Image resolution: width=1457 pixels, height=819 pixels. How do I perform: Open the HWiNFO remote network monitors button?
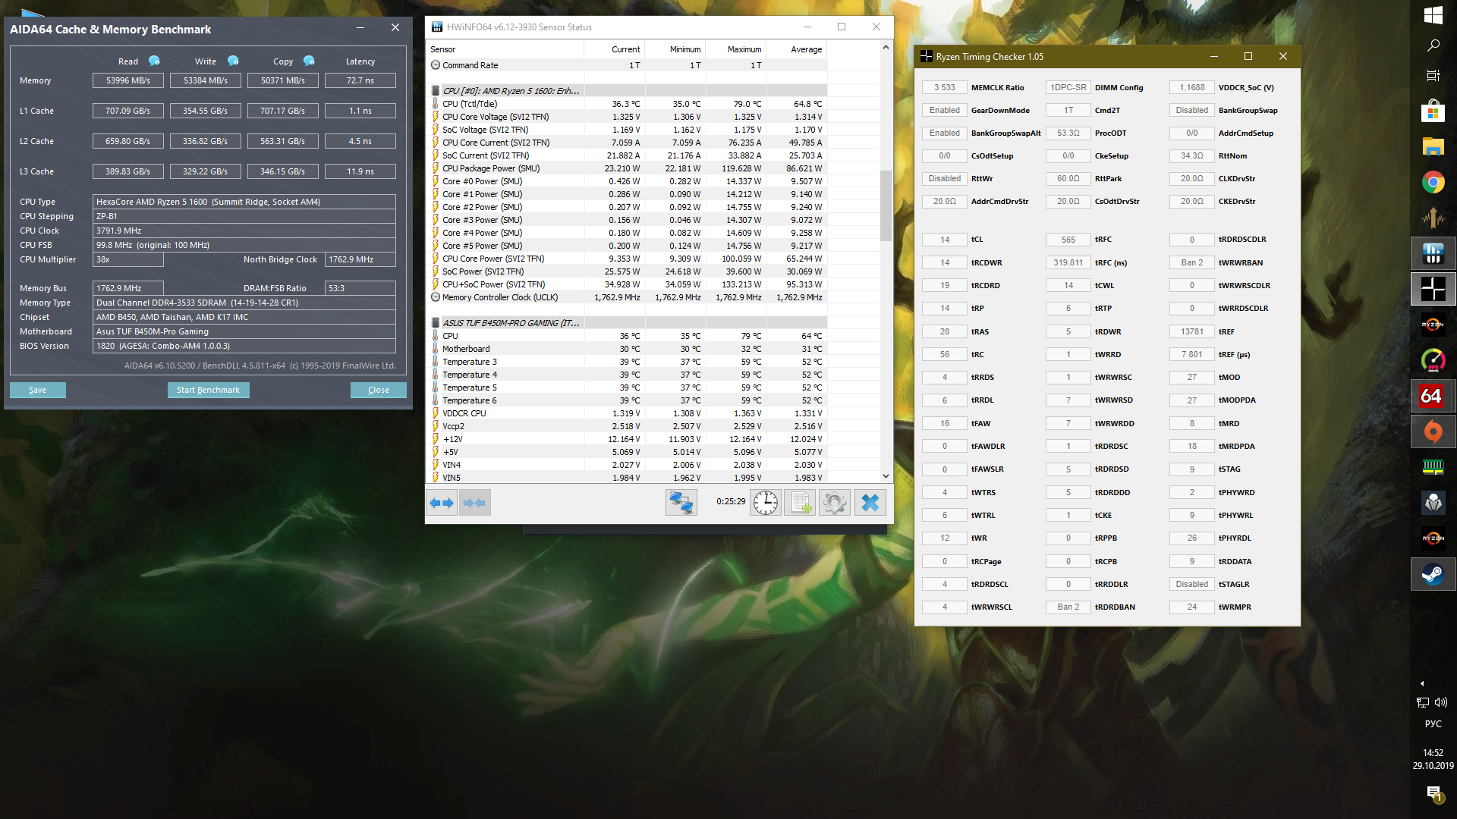(681, 503)
